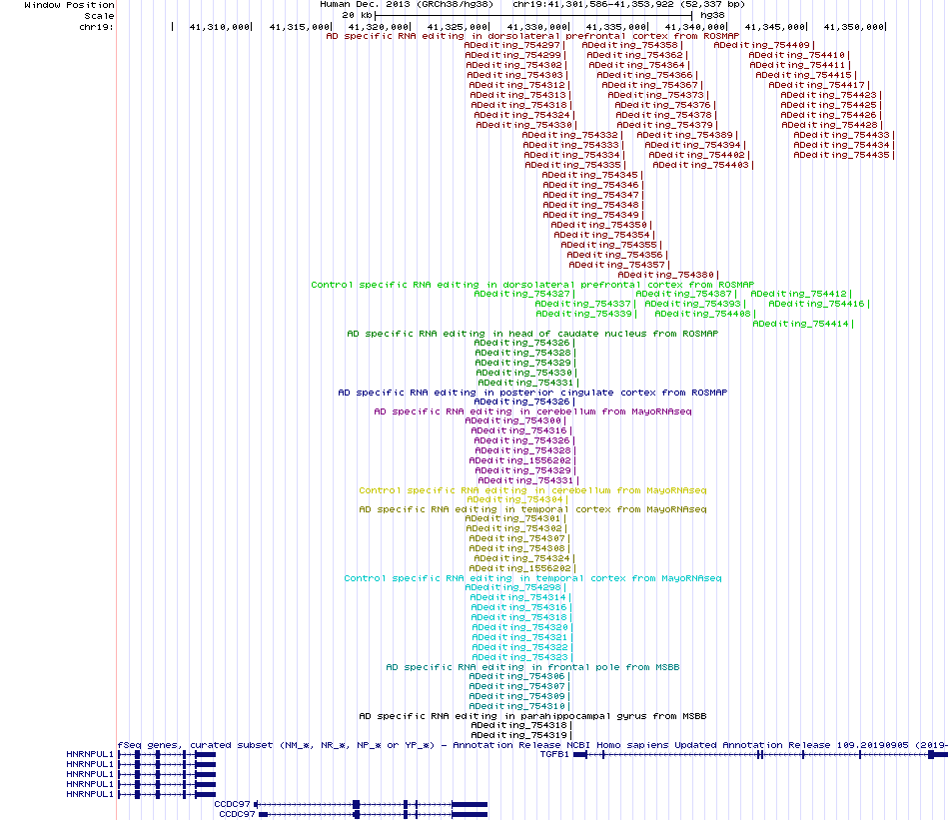
Task: Select editing site ADediting_754410
Action: [x=799, y=55]
